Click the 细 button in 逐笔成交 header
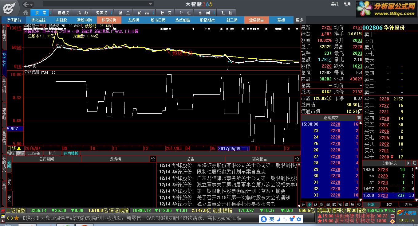The image size is (418, 226). coord(359,118)
